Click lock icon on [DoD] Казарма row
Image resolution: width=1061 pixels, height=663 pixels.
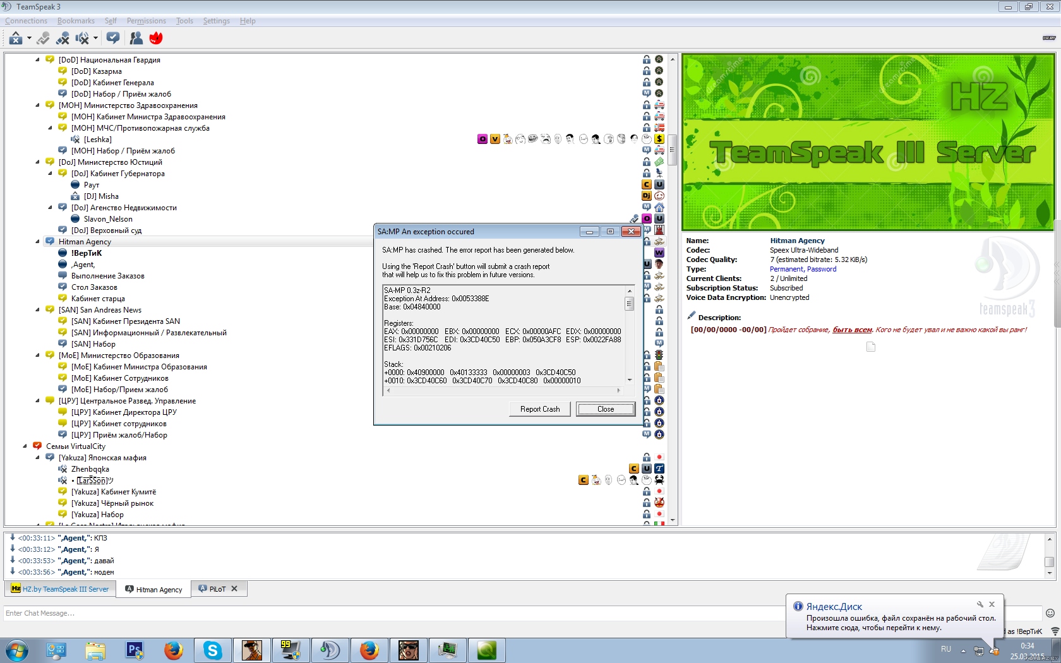(647, 71)
